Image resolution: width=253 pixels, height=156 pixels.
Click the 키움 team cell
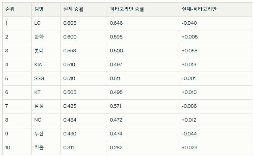pos(46,148)
